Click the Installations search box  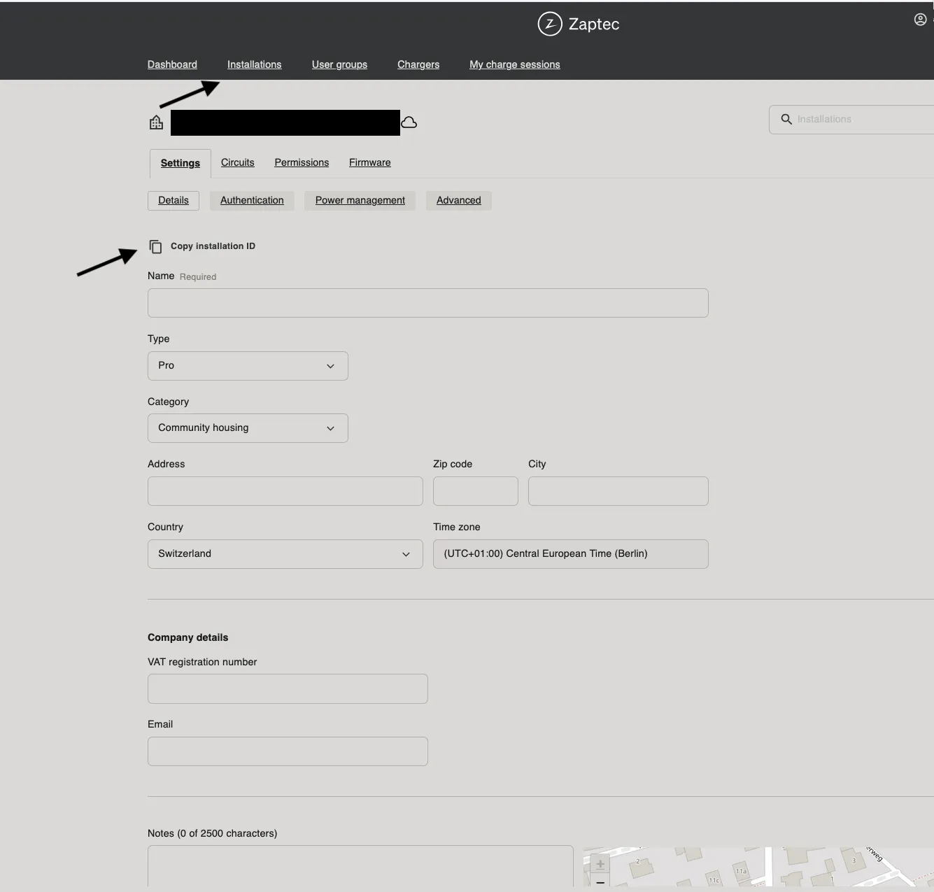pyautogui.click(x=851, y=120)
